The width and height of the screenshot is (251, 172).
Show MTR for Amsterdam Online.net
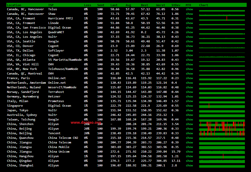click(x=189, y=83)
